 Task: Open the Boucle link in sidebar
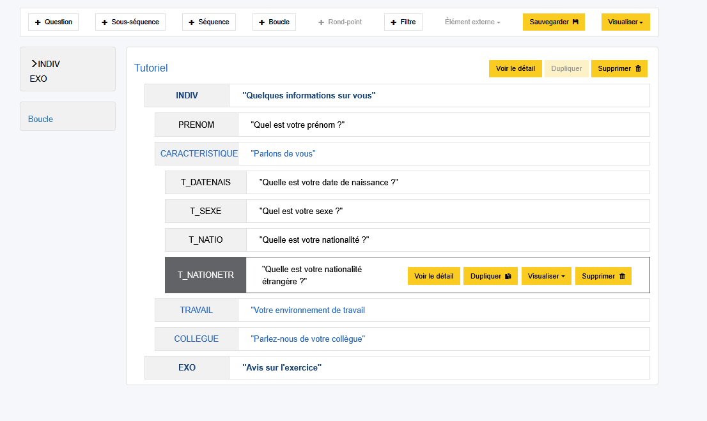[x=41, y=119]
